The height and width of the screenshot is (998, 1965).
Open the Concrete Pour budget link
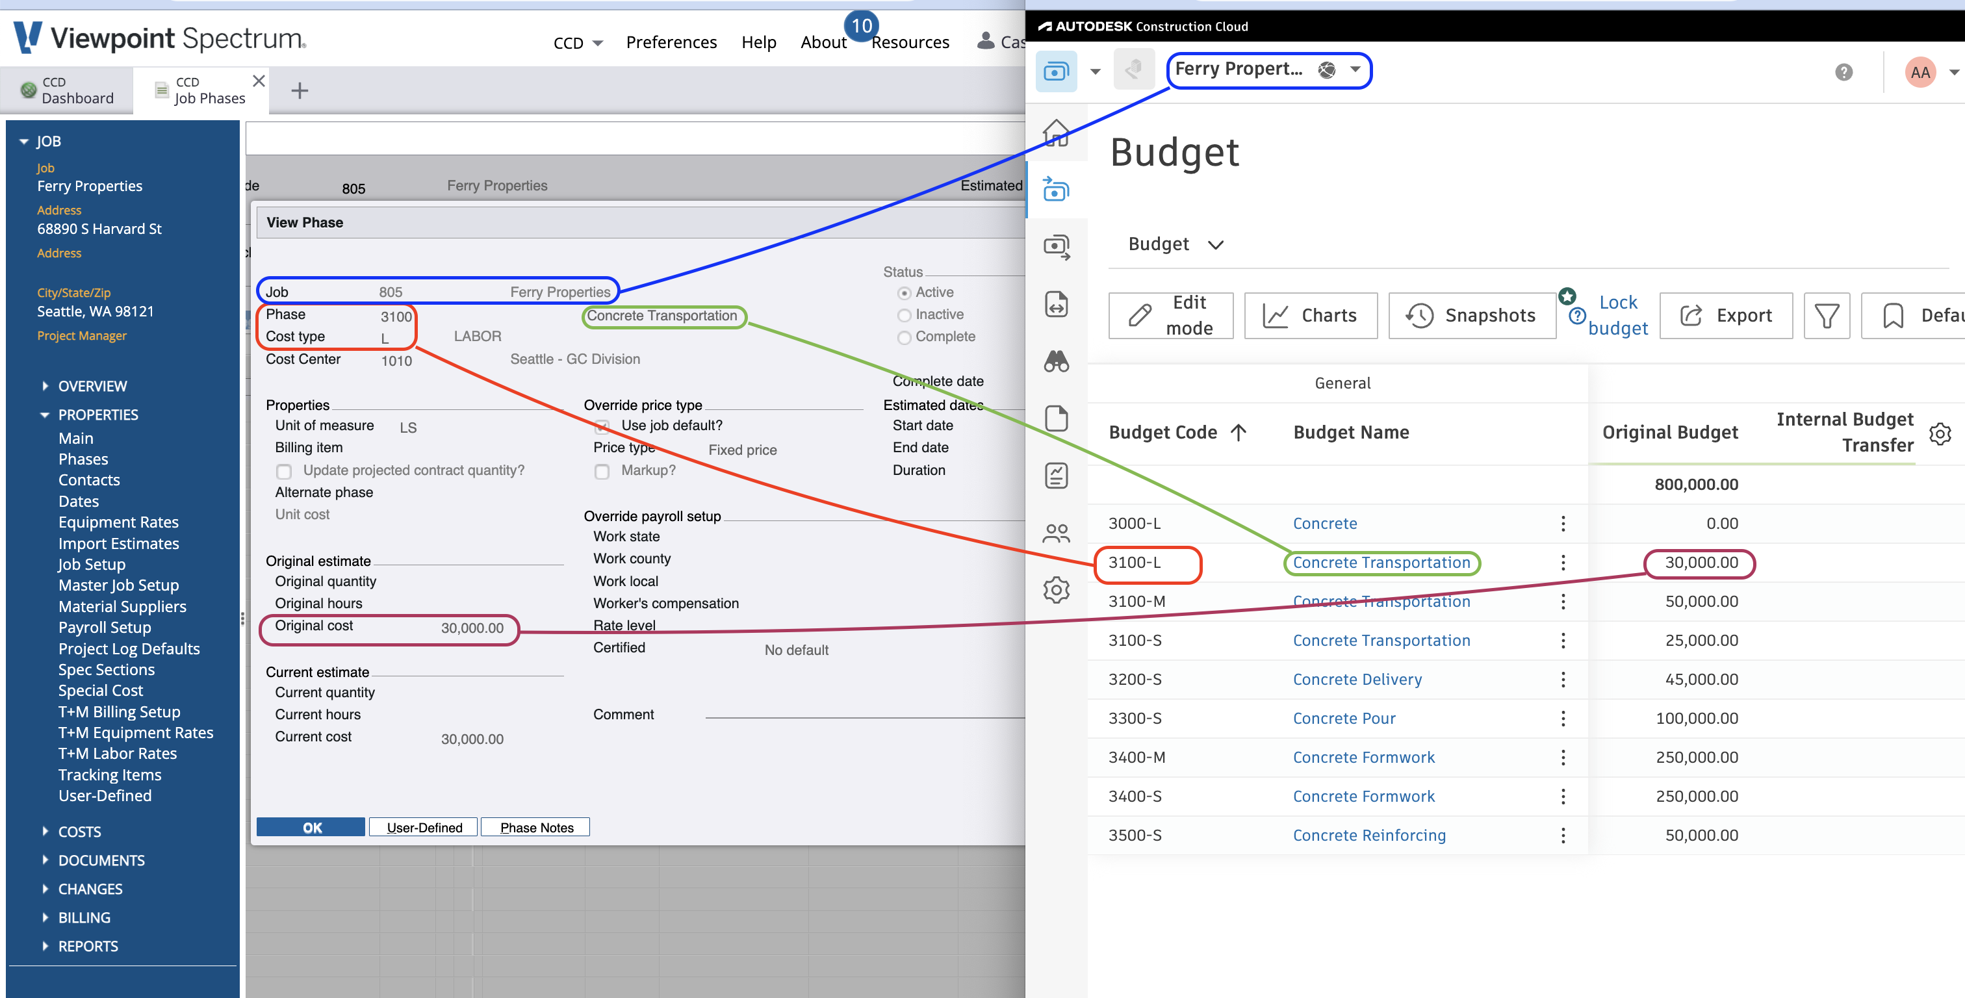pos(1344,718)
